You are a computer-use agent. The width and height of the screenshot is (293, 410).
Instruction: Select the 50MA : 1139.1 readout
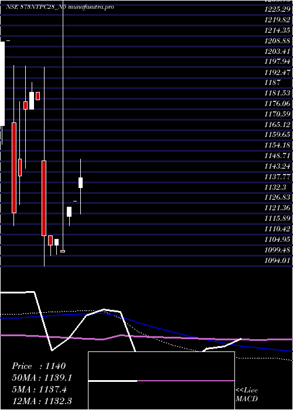coord(42,378)
